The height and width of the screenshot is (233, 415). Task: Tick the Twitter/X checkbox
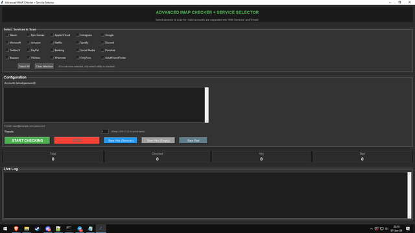(x=7, y=50)
